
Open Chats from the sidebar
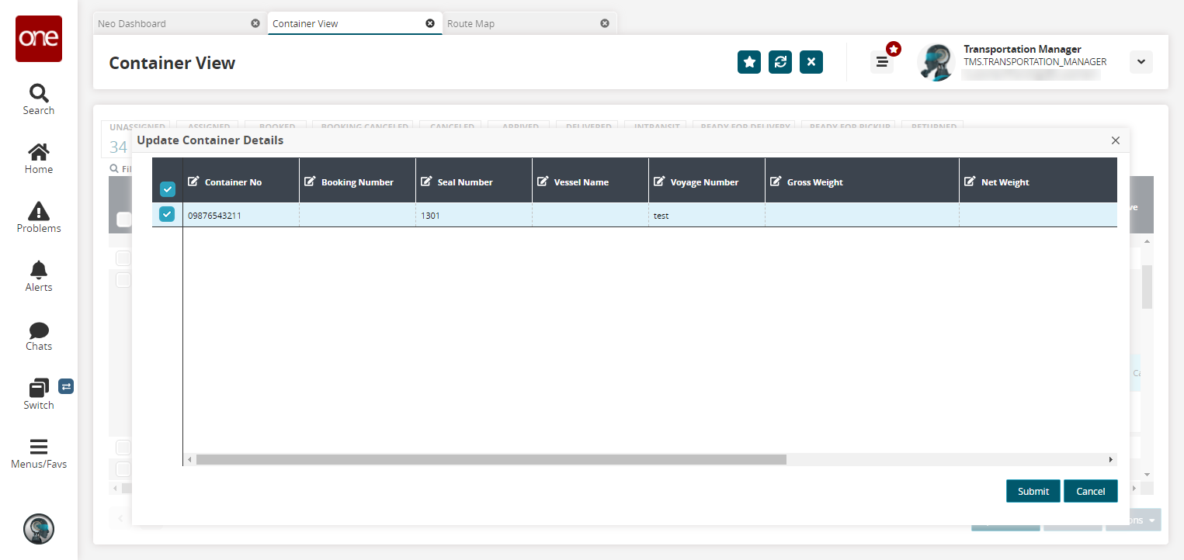(39, 335)
